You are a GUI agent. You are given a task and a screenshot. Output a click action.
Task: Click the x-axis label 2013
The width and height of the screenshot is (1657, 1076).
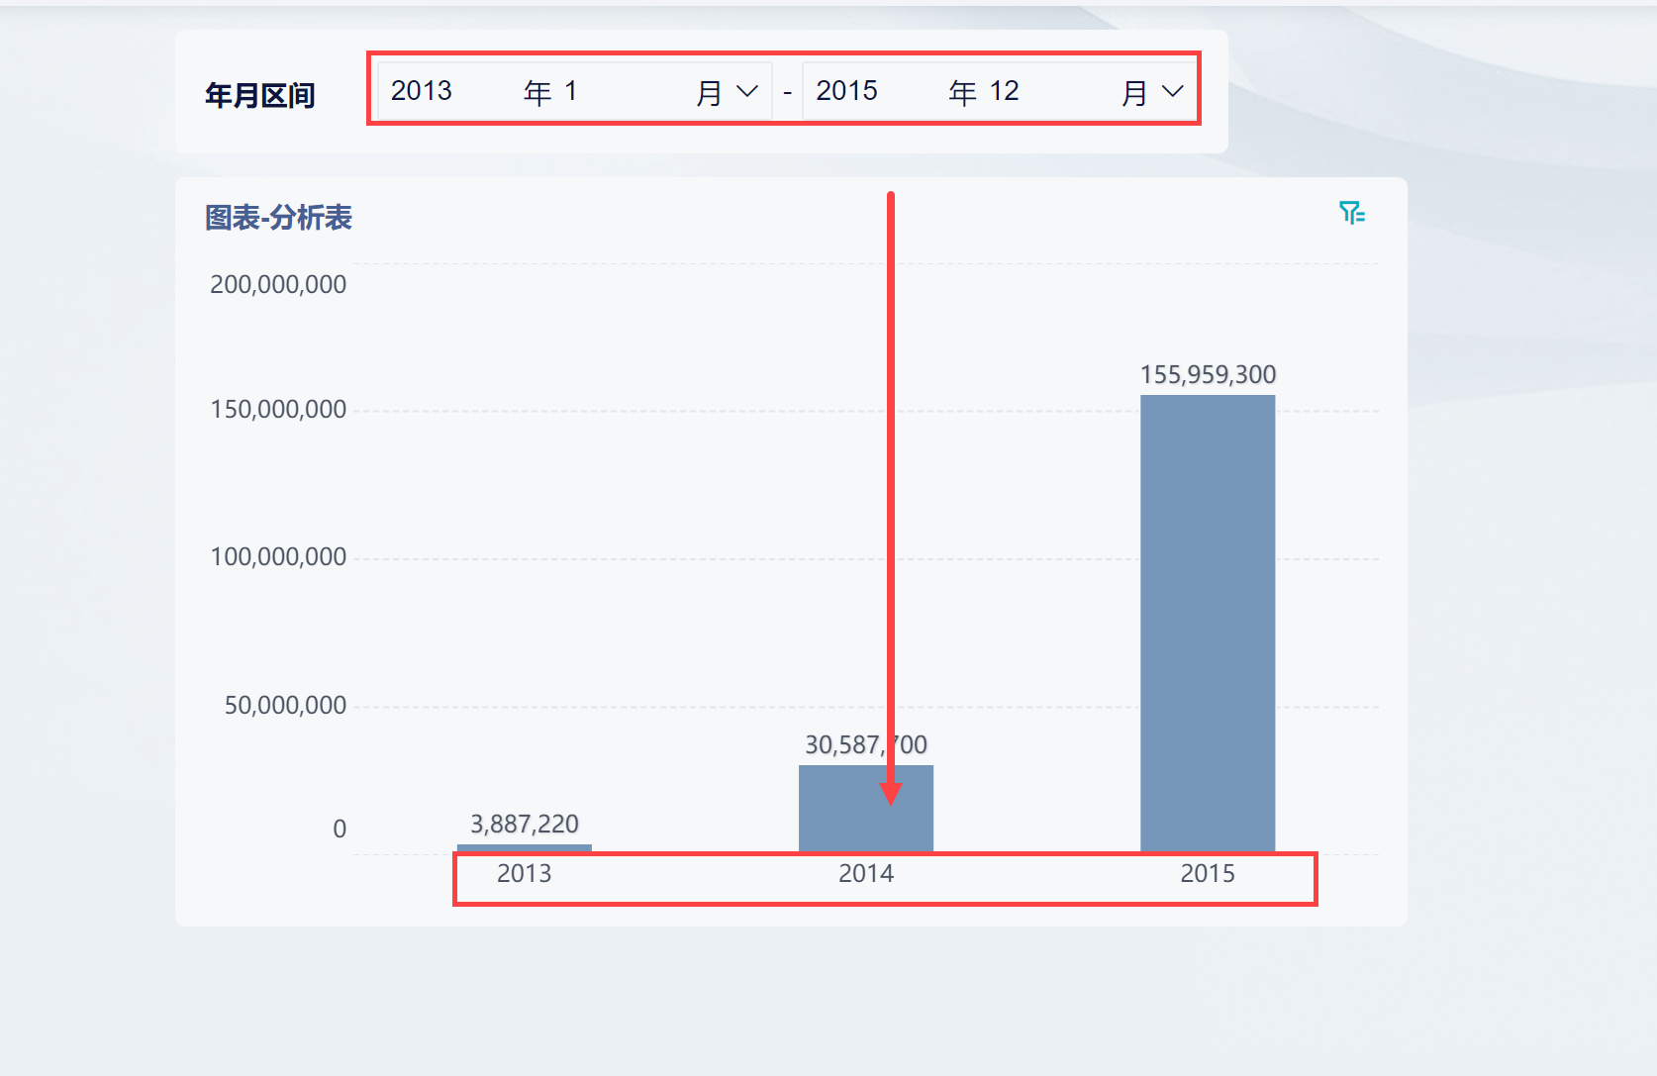525,873
